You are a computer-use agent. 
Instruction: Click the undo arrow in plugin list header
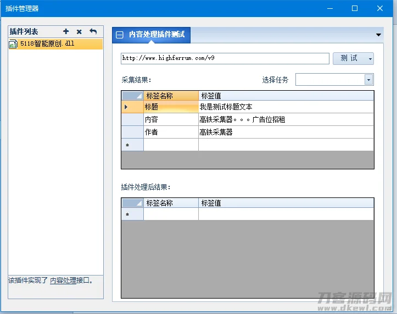(93, 32)
